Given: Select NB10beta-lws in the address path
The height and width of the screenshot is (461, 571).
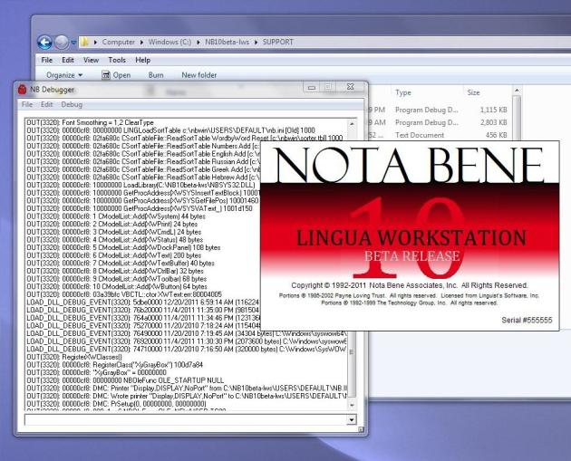Looking at the screenshot, I should (227, 42).
